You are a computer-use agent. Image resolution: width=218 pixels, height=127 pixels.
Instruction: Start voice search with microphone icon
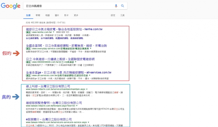(x=116, y=6)
